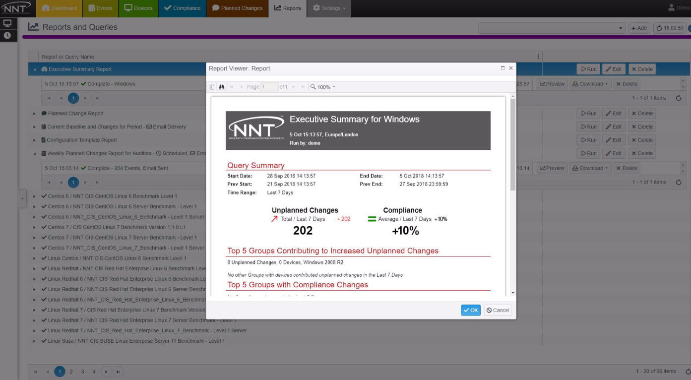This screenshot has width=691, height=380.
Task: Open Download dropdown for Weekly Planned Changes result
Action: click(x=590, y=168)
